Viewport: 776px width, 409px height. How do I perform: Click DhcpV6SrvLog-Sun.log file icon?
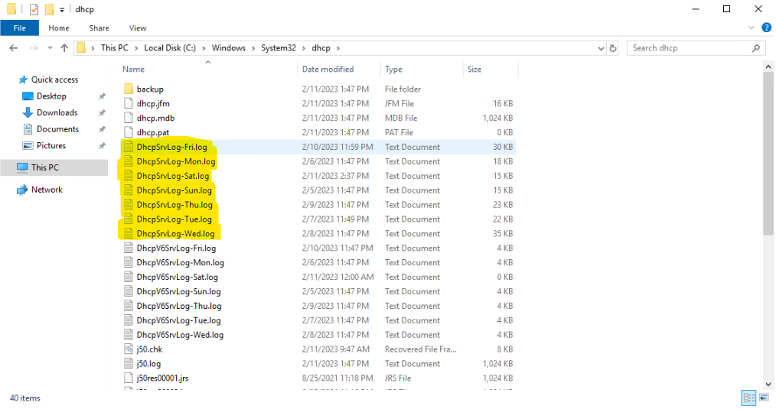click(x=129, y=291)
